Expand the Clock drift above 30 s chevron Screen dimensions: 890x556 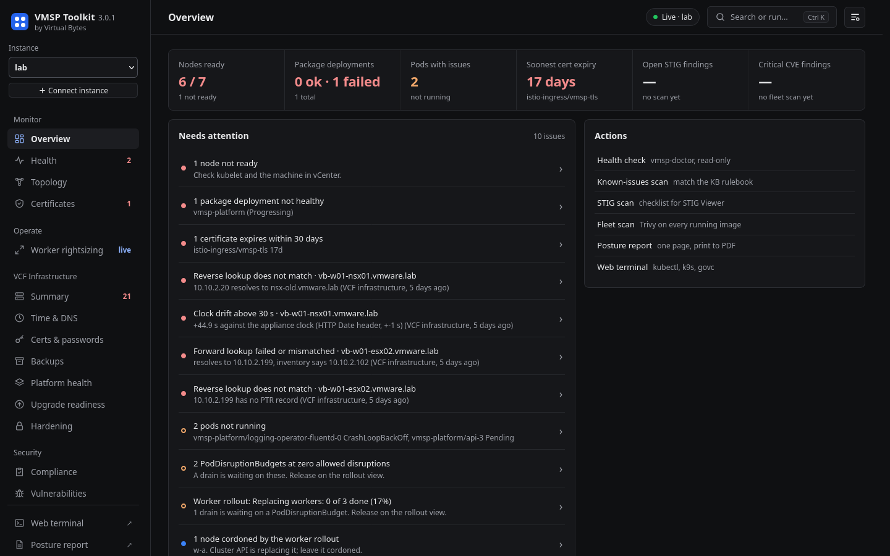[561, 319]
